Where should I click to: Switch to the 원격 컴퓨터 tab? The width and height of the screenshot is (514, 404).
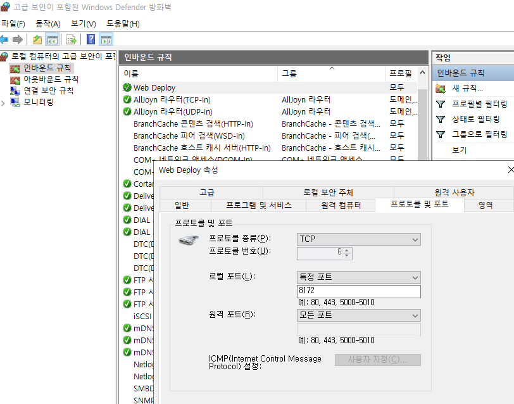pyautogui.click(x=341, y=205)
